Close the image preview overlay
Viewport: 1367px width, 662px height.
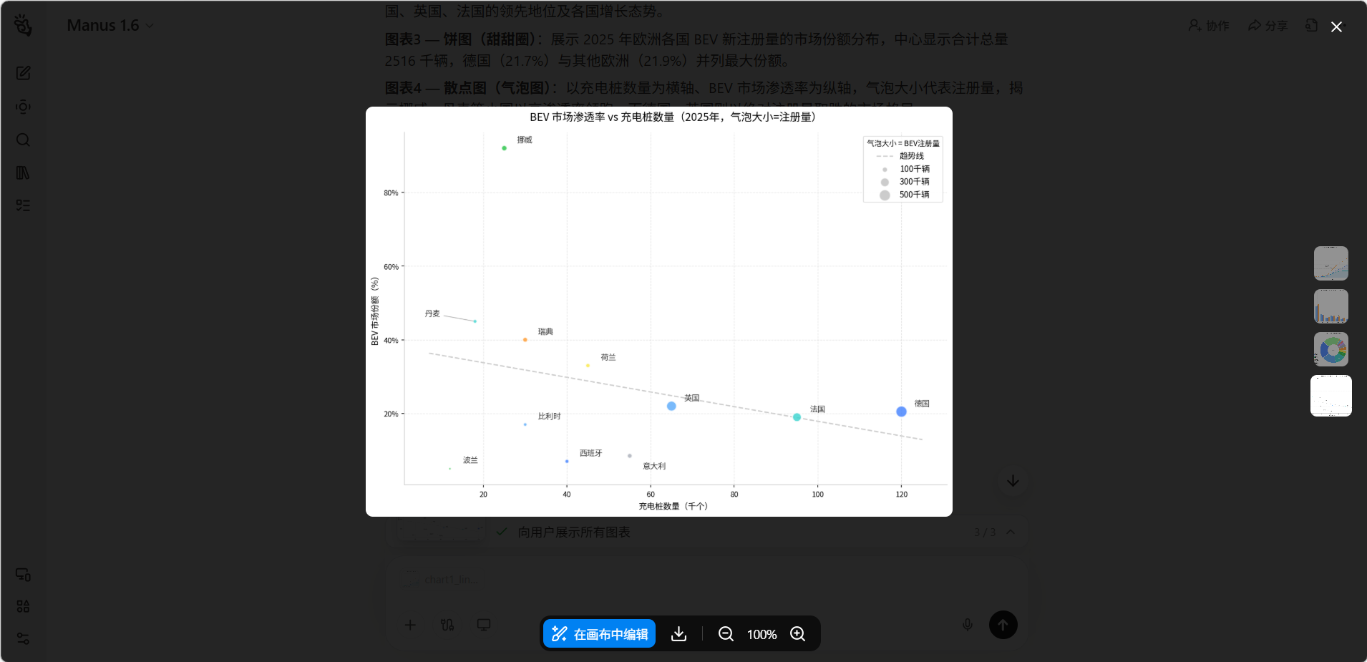1336,26
